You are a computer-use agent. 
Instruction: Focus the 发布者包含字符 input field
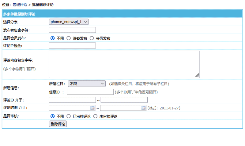(72, 30)
